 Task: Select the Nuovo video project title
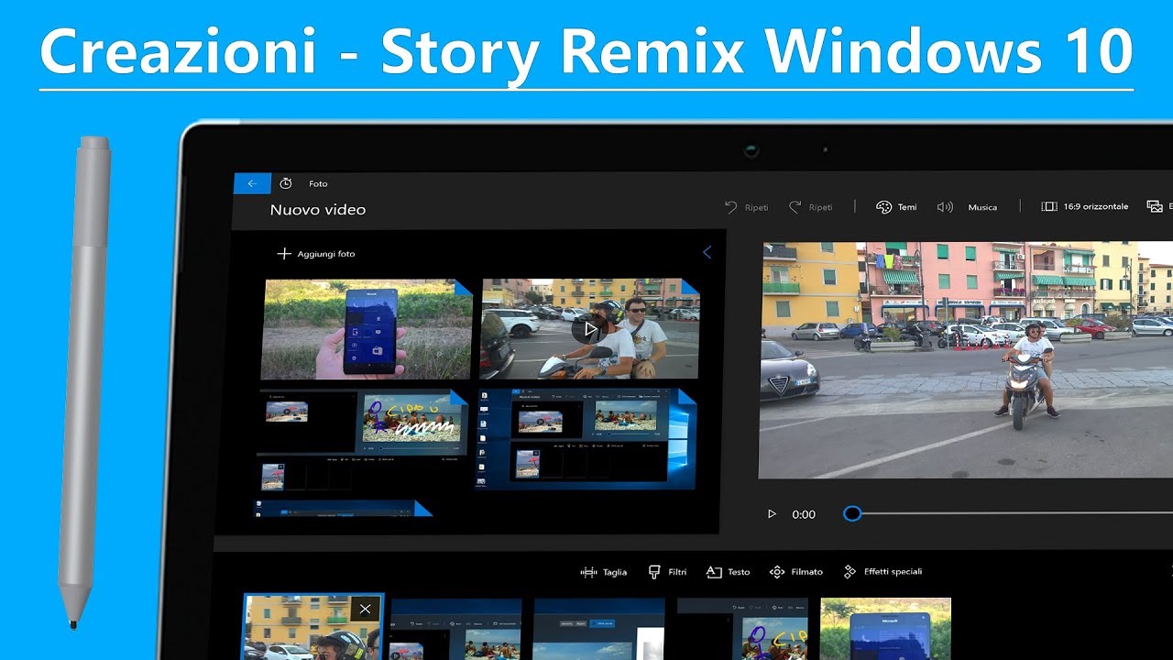tap(318, 210)
